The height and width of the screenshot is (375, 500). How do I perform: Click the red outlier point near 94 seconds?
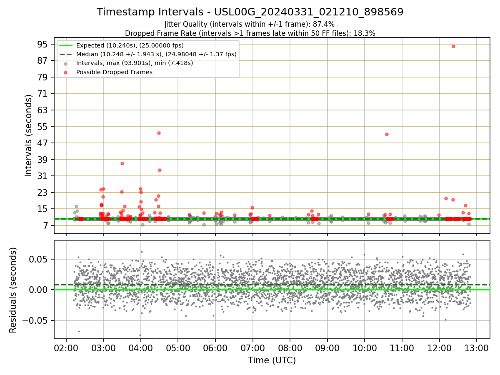coord(453,46)
